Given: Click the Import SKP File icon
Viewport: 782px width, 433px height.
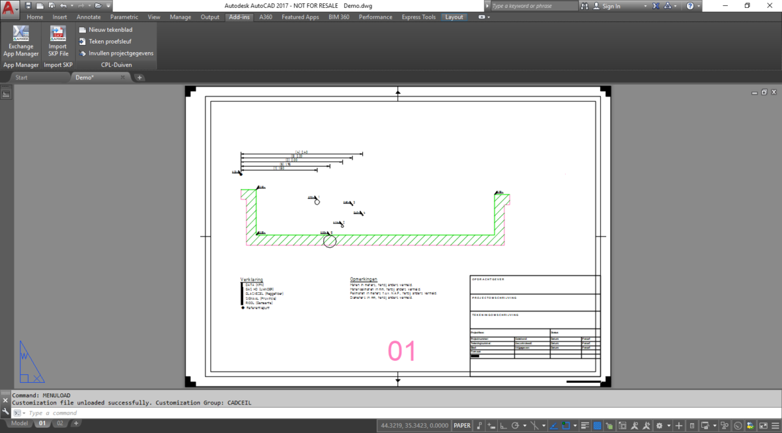Looking at the screenshot, I should click(x=58, y=42).
